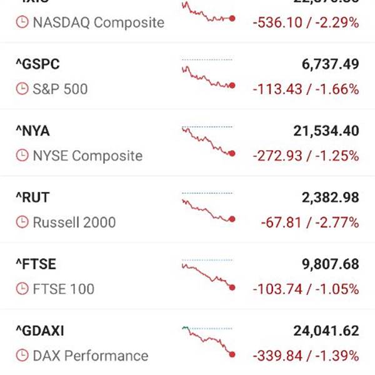Select the ^GSPC ticker symbol
The image size is (375, 375).
tap(37, 64)
